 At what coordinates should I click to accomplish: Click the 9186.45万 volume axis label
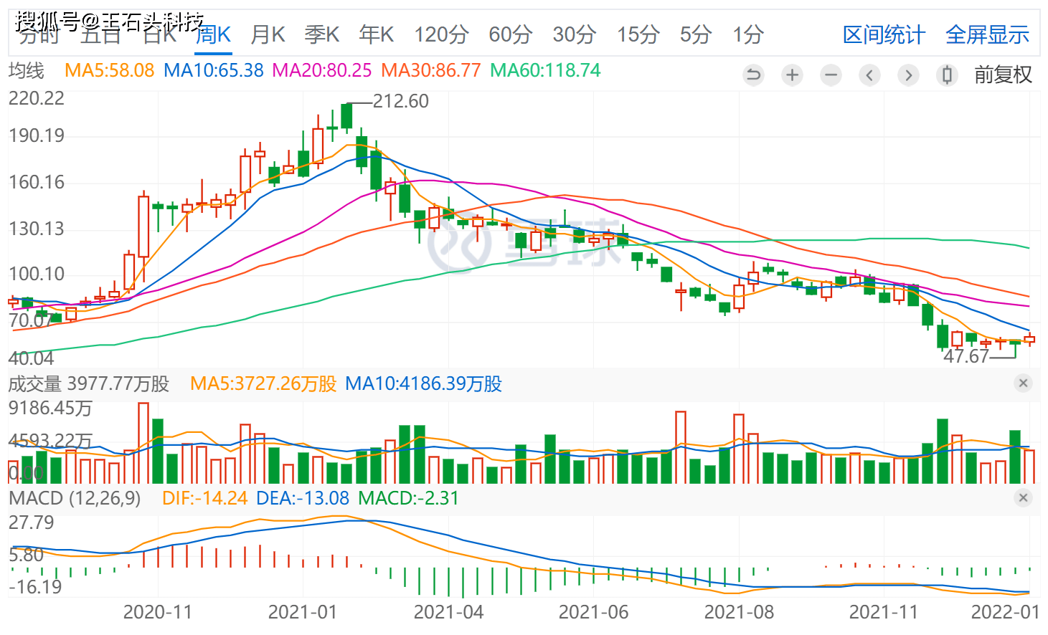pos(50,409)
